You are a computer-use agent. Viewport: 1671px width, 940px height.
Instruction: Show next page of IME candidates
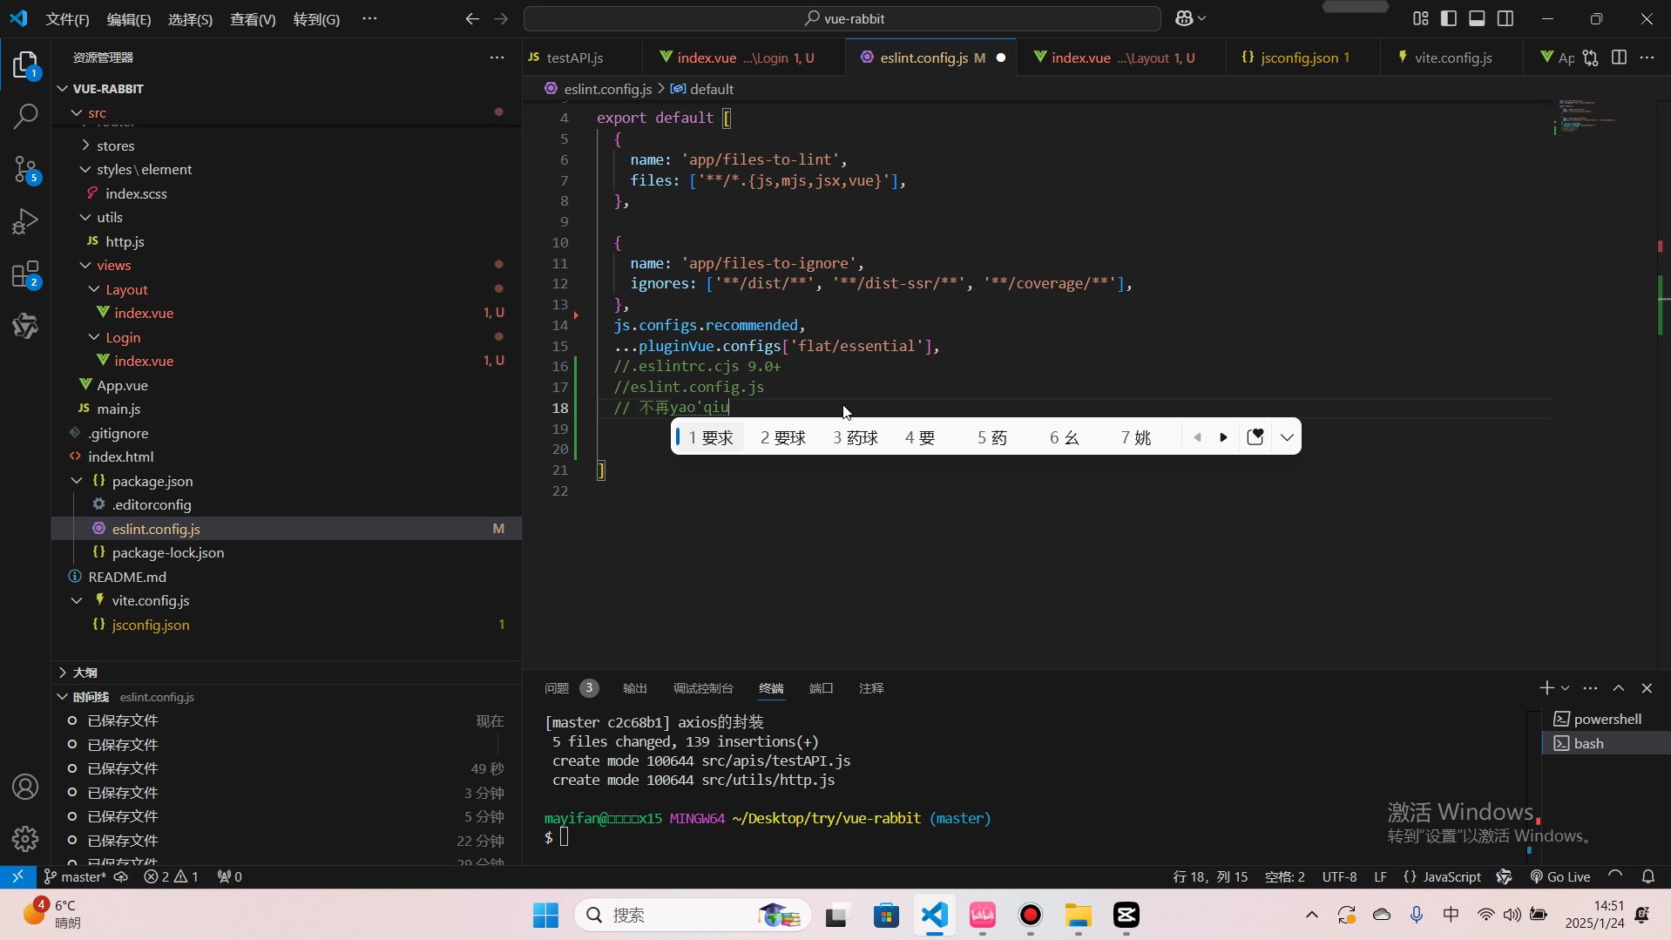click(1223, 437)
